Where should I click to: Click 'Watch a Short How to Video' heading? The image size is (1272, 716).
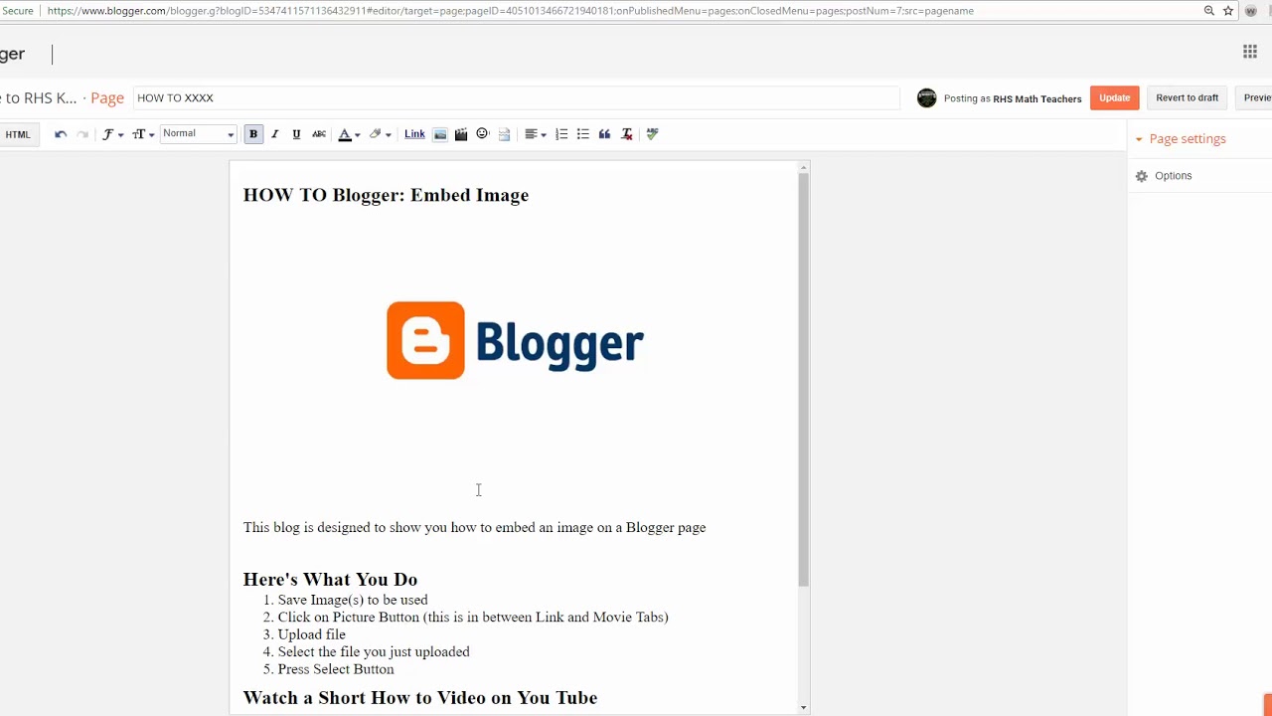[420, 698]
